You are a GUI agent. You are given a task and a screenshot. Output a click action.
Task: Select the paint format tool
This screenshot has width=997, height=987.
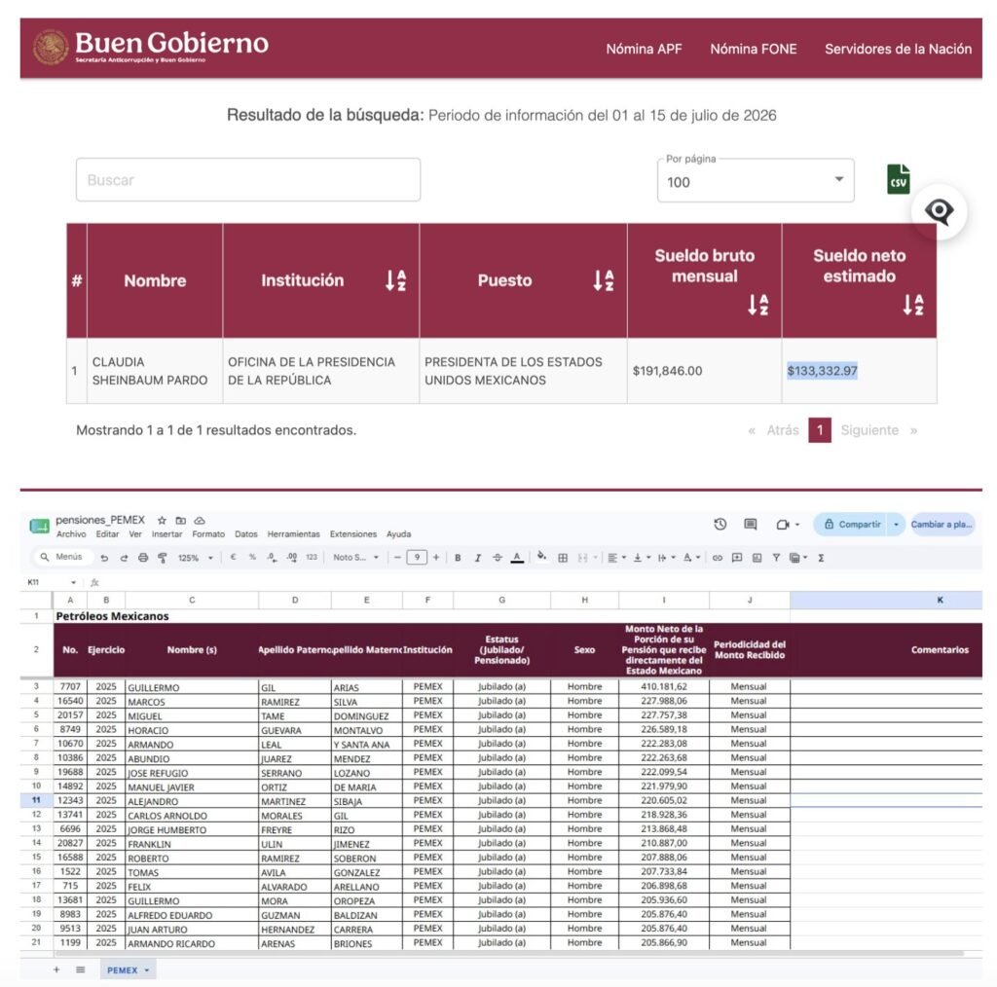163,558
